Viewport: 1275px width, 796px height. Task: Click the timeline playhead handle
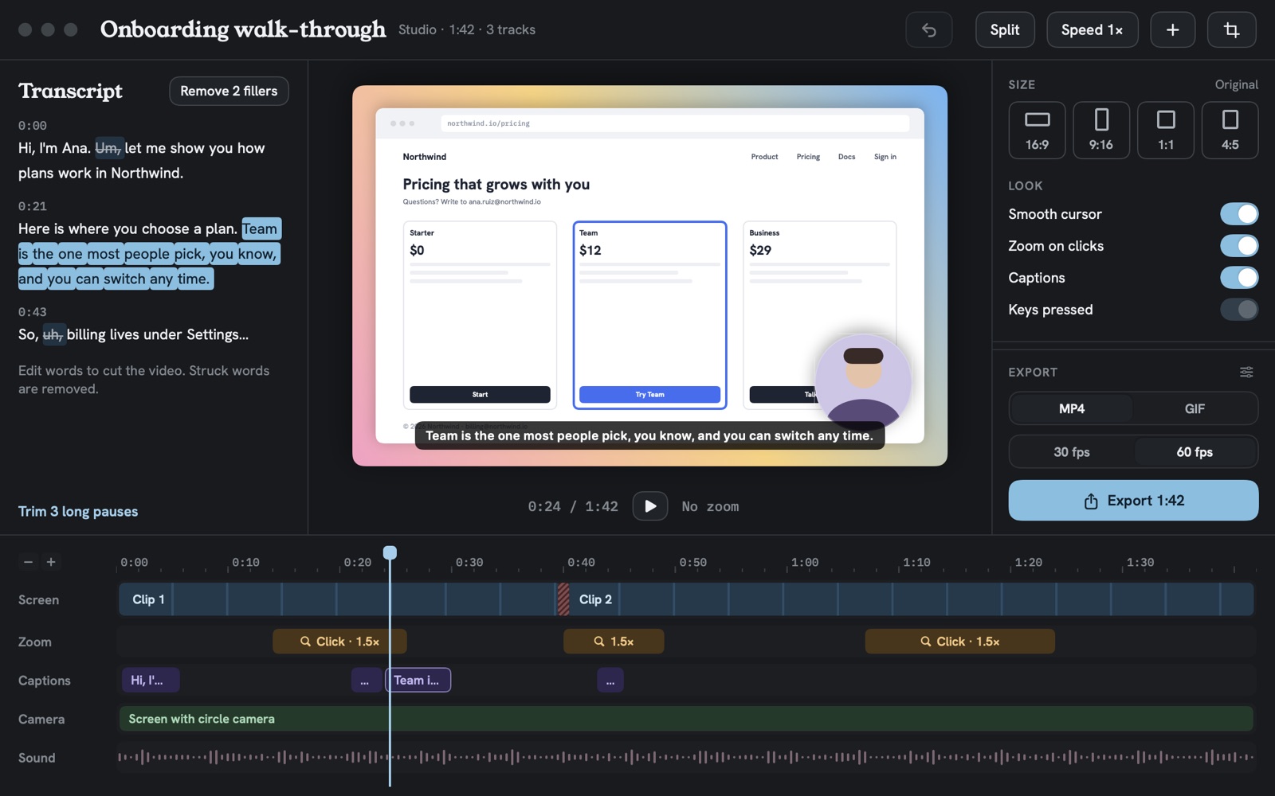click(x=390, y=552)
